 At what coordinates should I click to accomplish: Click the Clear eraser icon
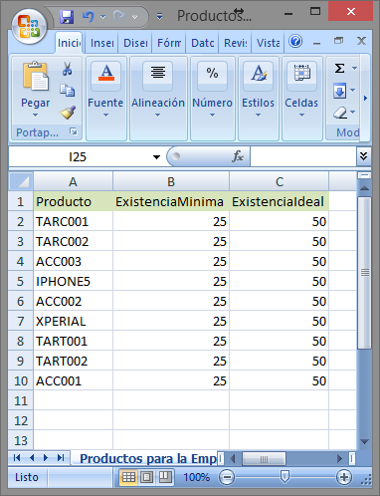[x=340, y=113]
